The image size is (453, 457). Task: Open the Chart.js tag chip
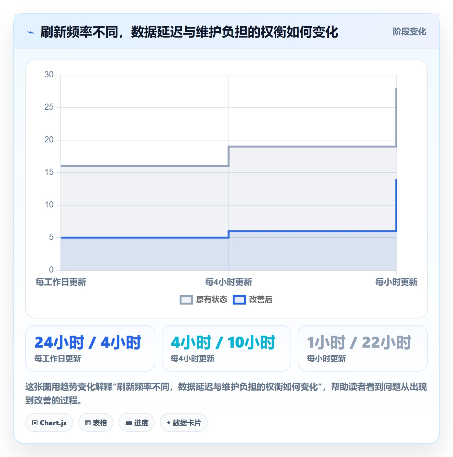[49, 422]
